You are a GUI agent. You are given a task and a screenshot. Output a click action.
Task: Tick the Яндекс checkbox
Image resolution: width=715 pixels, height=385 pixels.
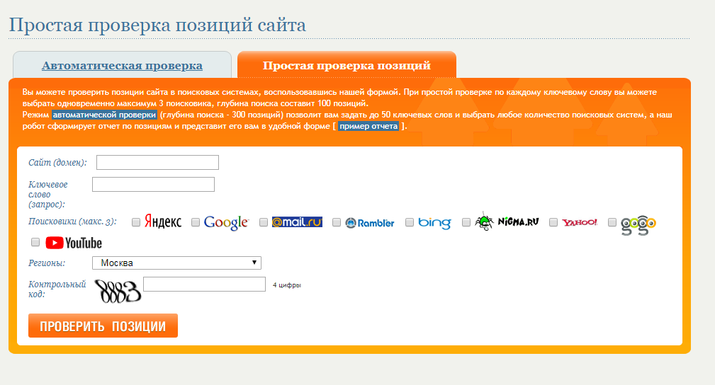coord(136,222)
